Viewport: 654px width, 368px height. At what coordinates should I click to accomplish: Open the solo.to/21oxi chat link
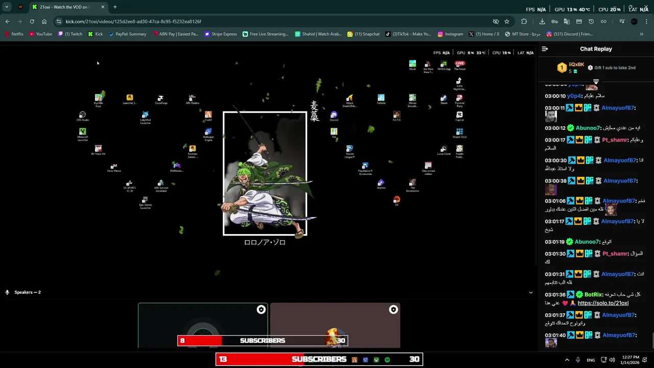click(x=603, y=303)
